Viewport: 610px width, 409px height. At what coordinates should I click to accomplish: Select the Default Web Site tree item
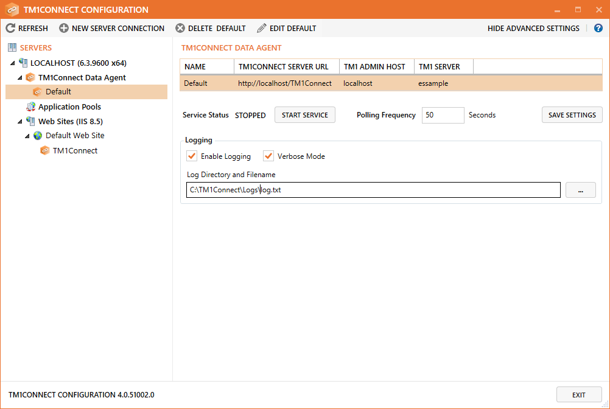click(75, 136)
